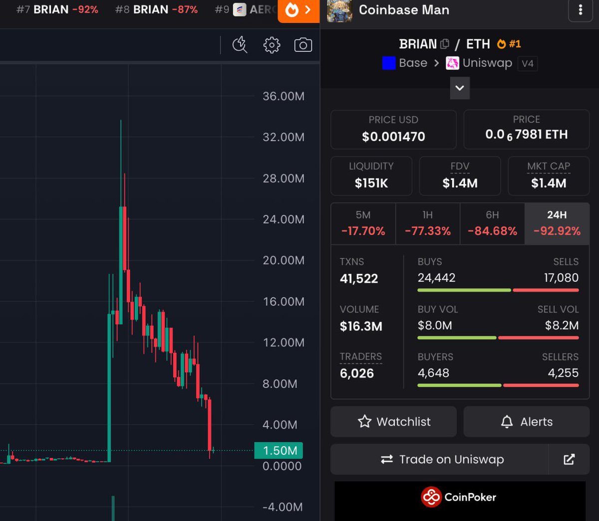Click the 36.00M price axis label
This screenshot has width=599, height=521.
[x=284, y=96]
